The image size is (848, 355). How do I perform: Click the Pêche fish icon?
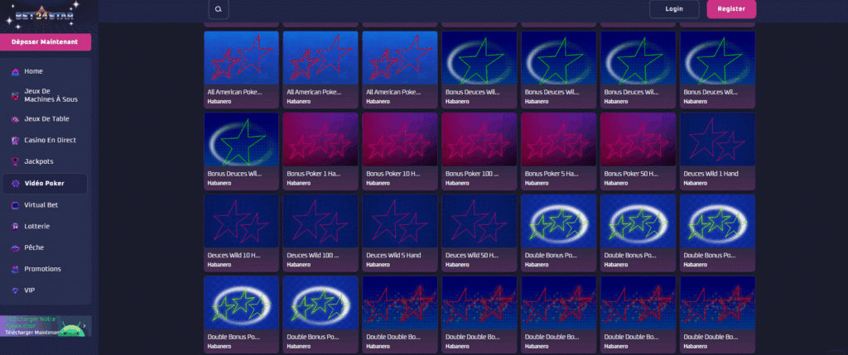(15, 247)
